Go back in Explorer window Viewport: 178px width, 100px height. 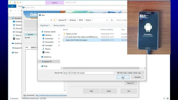(x=11, y=11)
